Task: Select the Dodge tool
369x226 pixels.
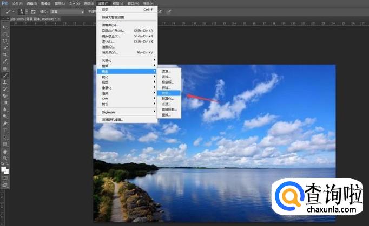Action: [5, 117]
